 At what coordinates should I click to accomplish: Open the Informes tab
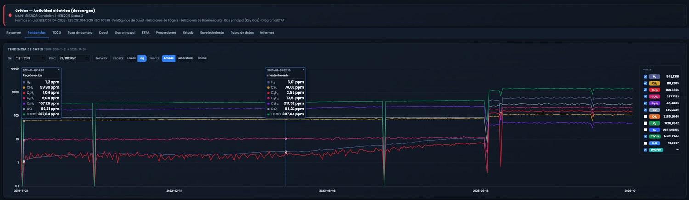(267, 33)
